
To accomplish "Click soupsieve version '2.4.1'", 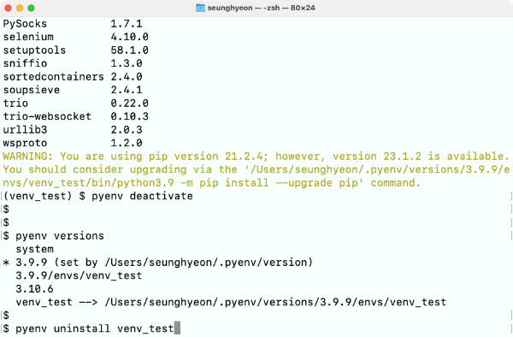I will coord(127,90).
